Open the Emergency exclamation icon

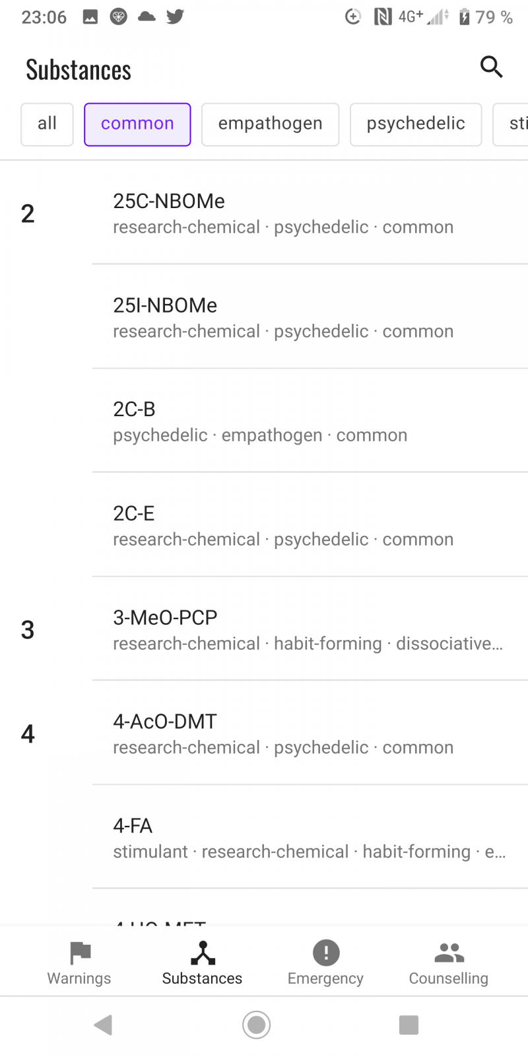pos(326,953)
